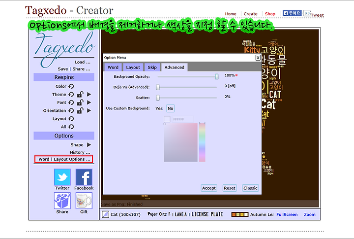
Task: Open the Share gift-box icon
Action: click(x=62, y=201)
